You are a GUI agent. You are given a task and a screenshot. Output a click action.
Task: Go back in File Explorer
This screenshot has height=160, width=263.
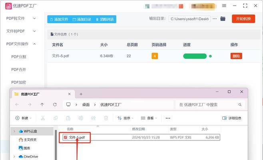[17, 104]
